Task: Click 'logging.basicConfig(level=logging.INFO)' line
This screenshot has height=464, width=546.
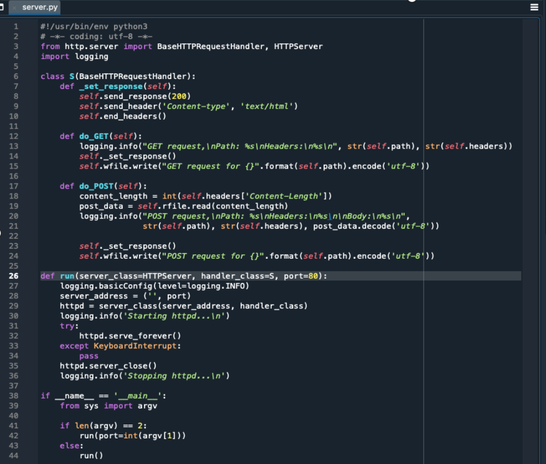Action: coord(154,286)
